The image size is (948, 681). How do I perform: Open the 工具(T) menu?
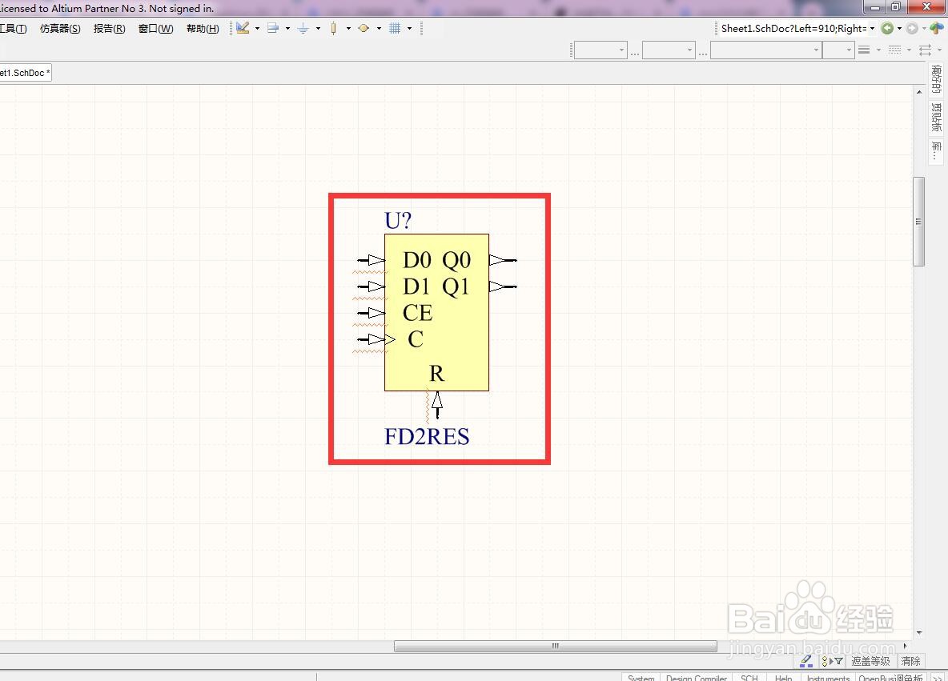tap(13, 28)
